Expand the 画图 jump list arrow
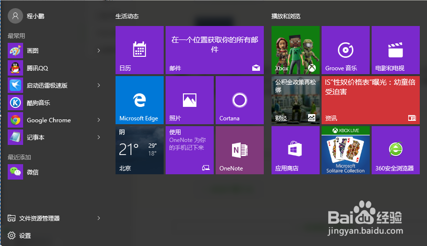Screen dimensions: 427x246 (x=99, y=51)
